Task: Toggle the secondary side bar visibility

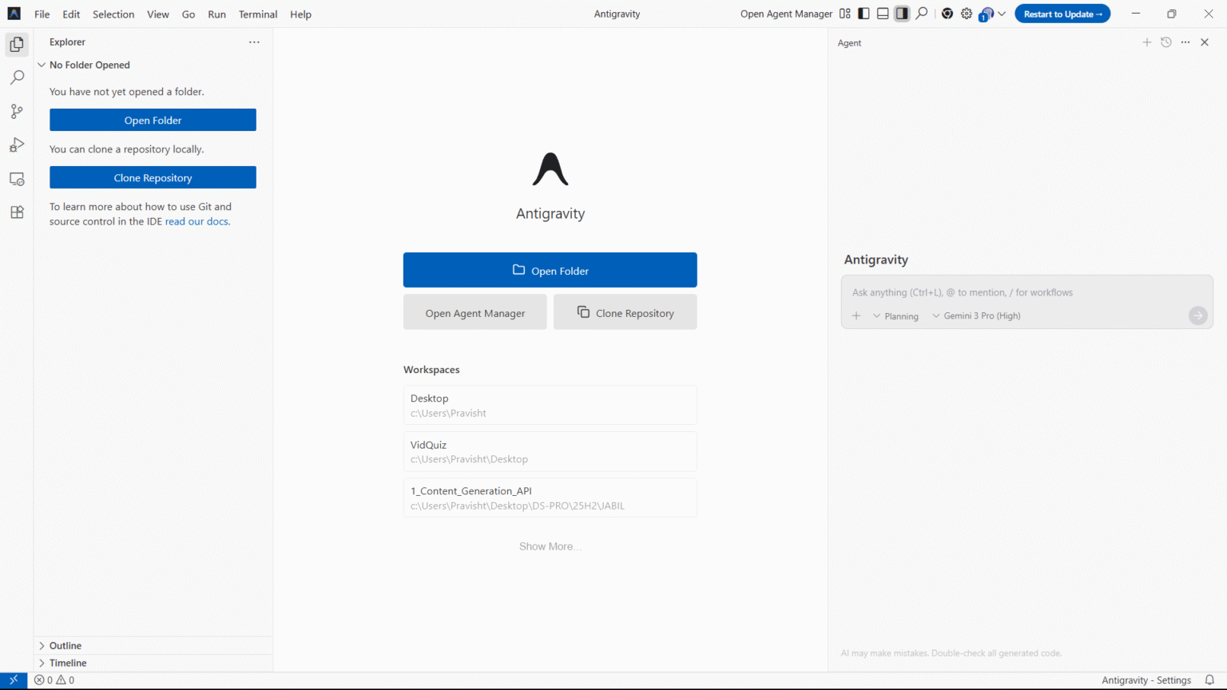Action: pyautogui.click(x=902, y=14)
